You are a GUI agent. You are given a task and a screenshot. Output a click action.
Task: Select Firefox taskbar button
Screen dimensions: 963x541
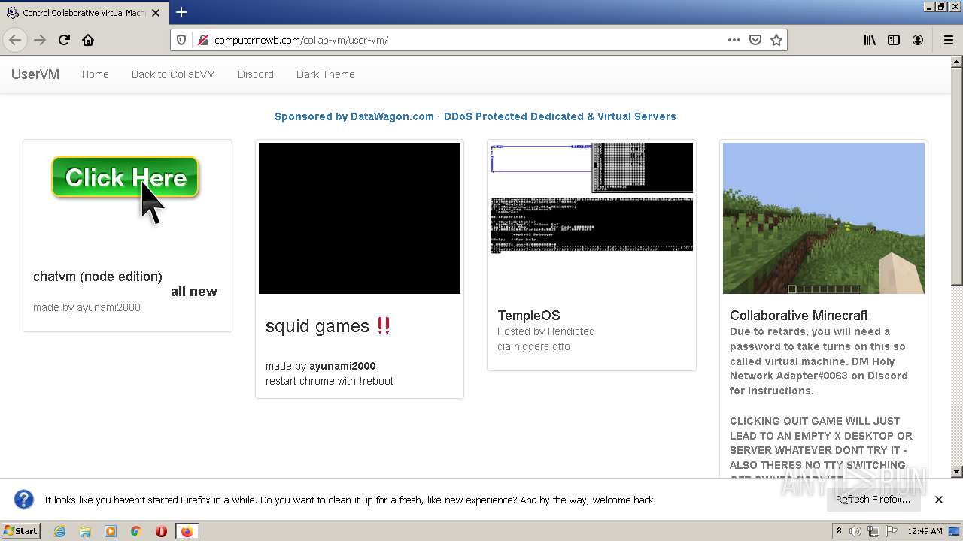tap(187, 531)
